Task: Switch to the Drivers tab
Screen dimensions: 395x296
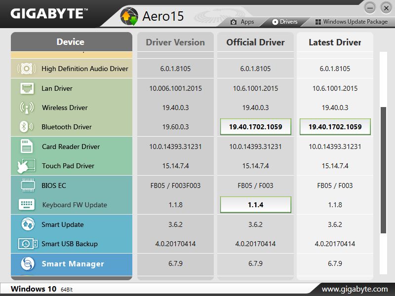Action: point(285,22)
